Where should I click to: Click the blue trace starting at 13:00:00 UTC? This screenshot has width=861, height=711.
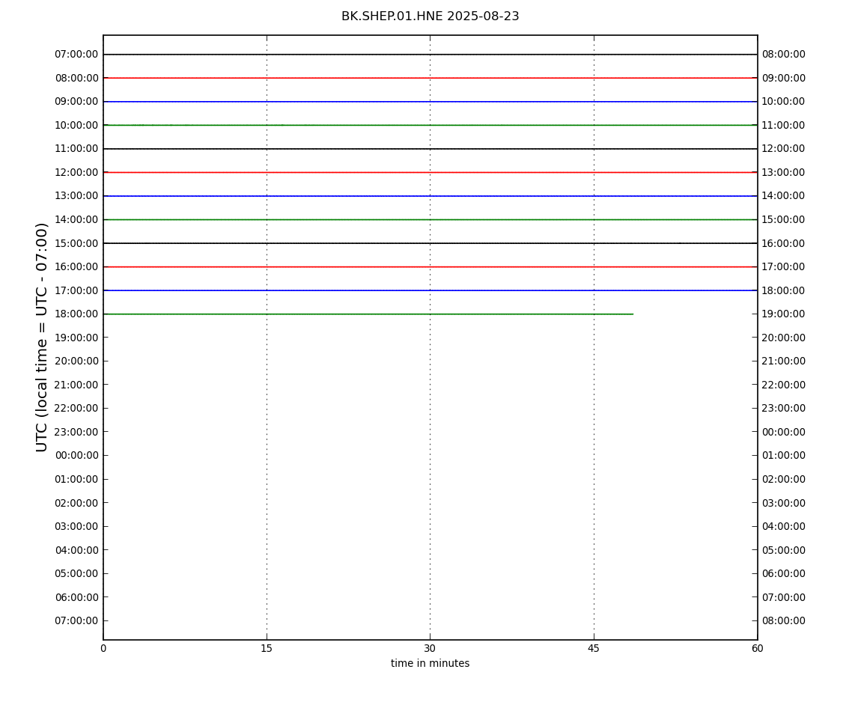pyautogui.click(x=430, y=196)
